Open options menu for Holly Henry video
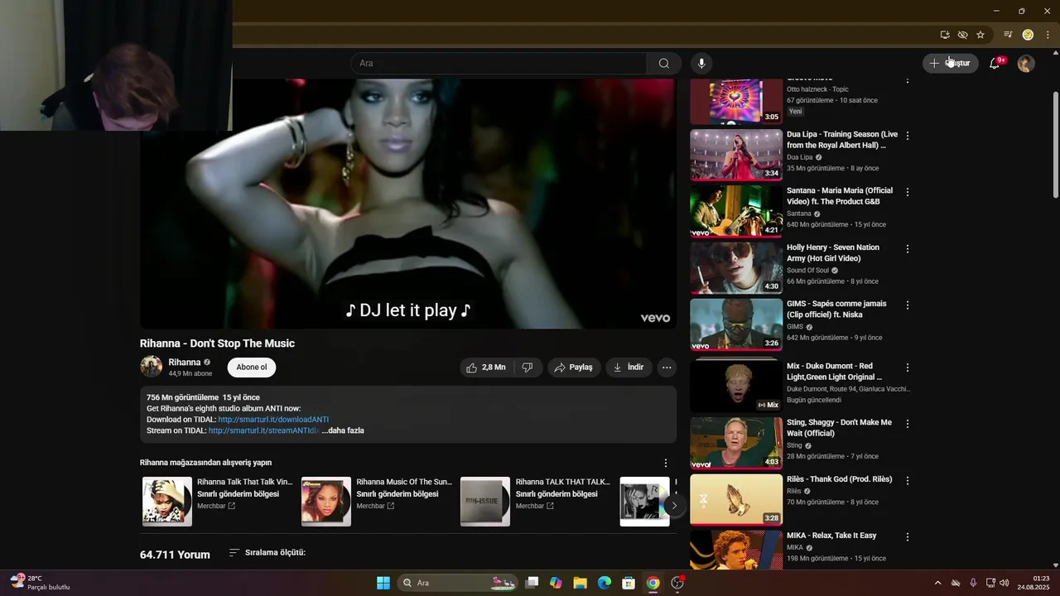Viewport: 1060px width, 596px height. (908, 248)
